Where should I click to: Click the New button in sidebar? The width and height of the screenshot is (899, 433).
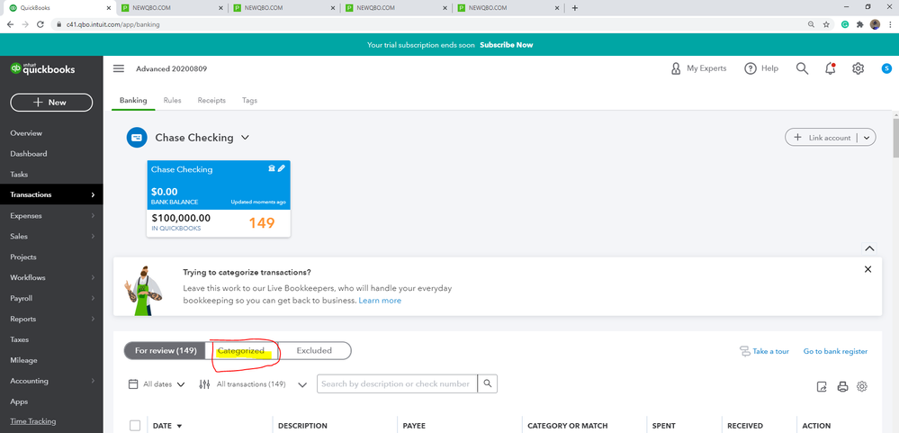(51, 102)
